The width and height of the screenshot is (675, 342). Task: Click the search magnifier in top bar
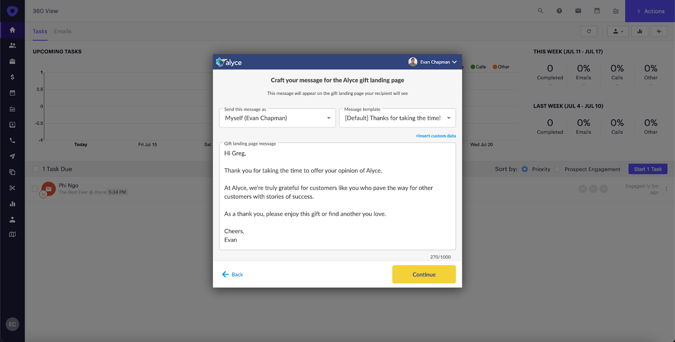point(540,11)
